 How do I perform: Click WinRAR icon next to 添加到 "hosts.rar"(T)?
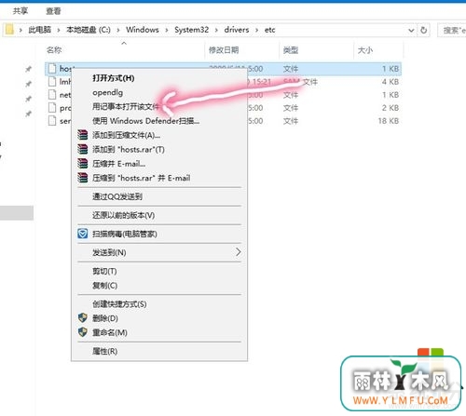click(82, 149)
